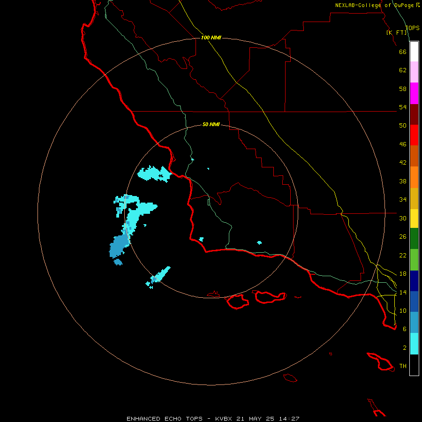Click the gold 34 kft legend swatch
The image size is (422, 422).
click(x=414, y=198)
